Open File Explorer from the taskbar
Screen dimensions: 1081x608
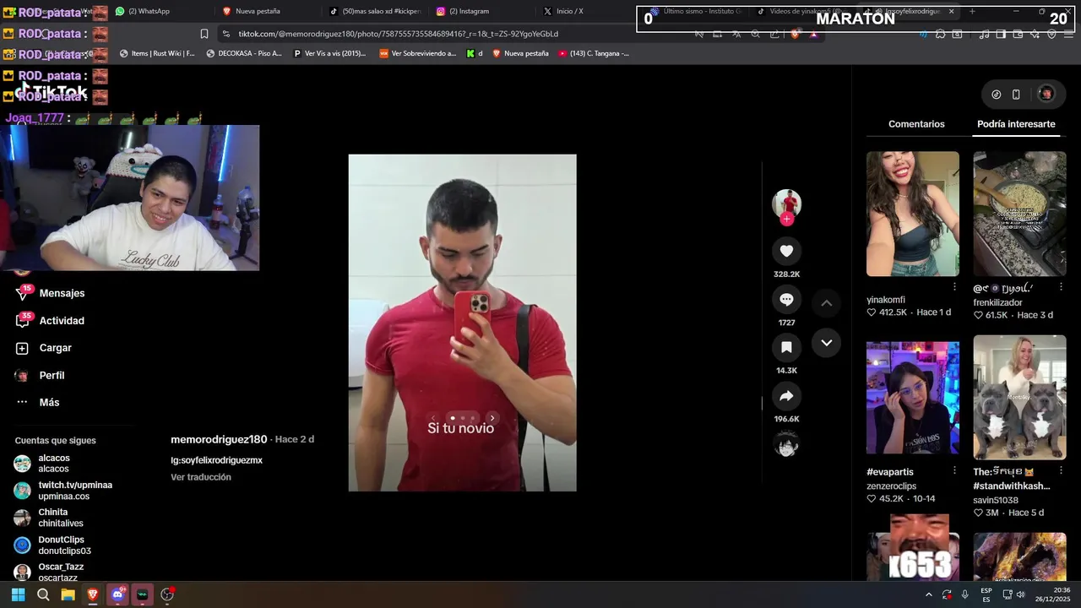click(x=68, y=594)
